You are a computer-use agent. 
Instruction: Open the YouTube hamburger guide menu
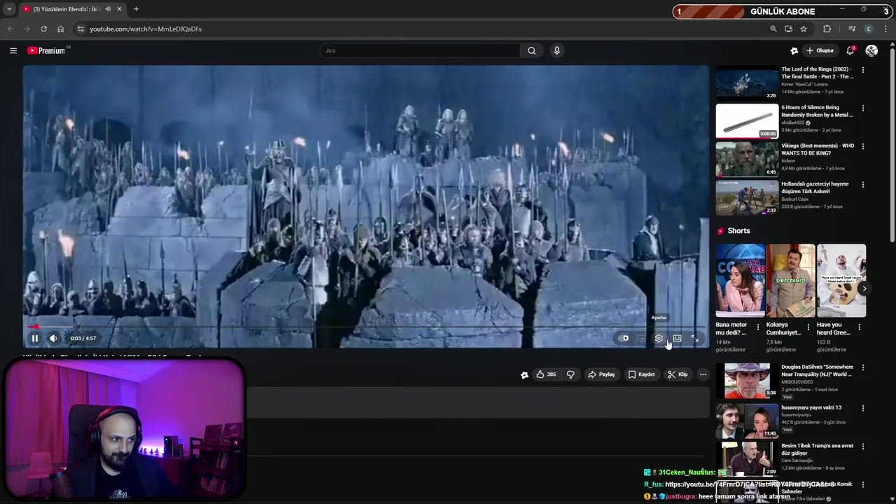coord(13,50)
